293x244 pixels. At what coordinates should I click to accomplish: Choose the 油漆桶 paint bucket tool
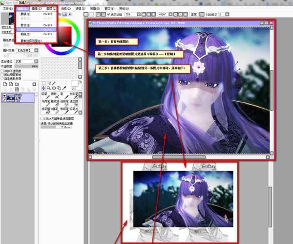45,110
